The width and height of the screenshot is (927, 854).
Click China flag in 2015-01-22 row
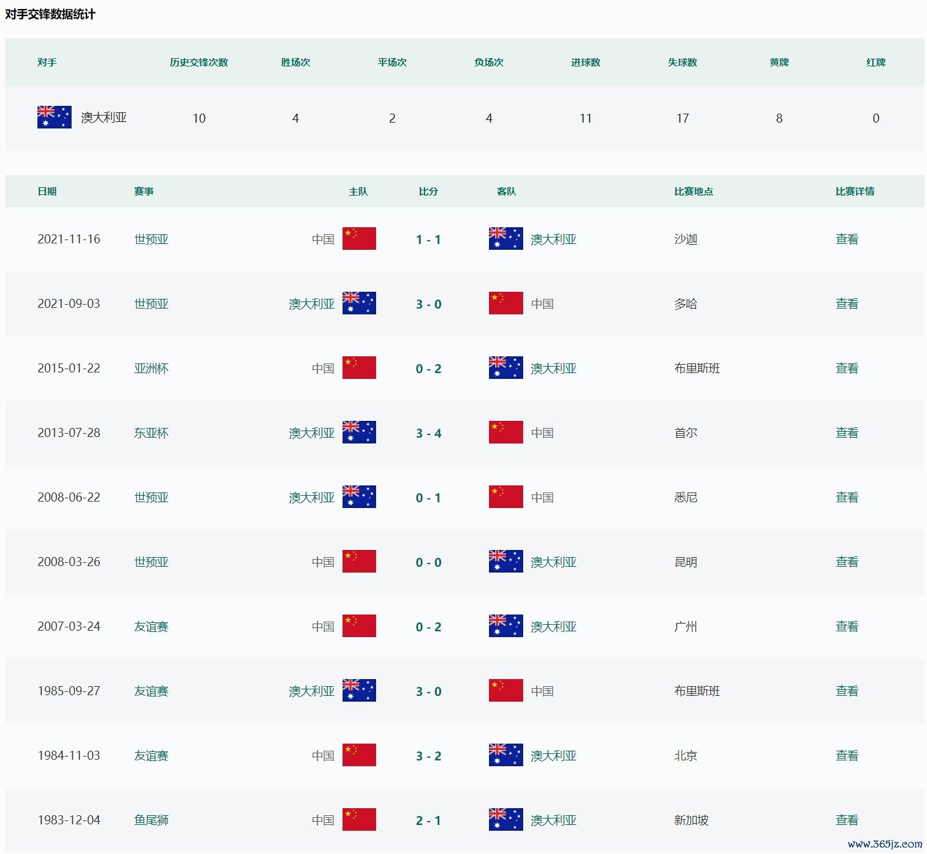click(x=359, y=368)
